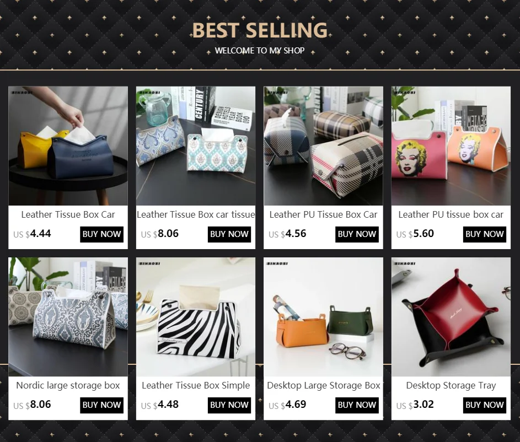Click BUY NOW for the $8.06 paisley tissue box
520x442 pixels.
(229, 234)
